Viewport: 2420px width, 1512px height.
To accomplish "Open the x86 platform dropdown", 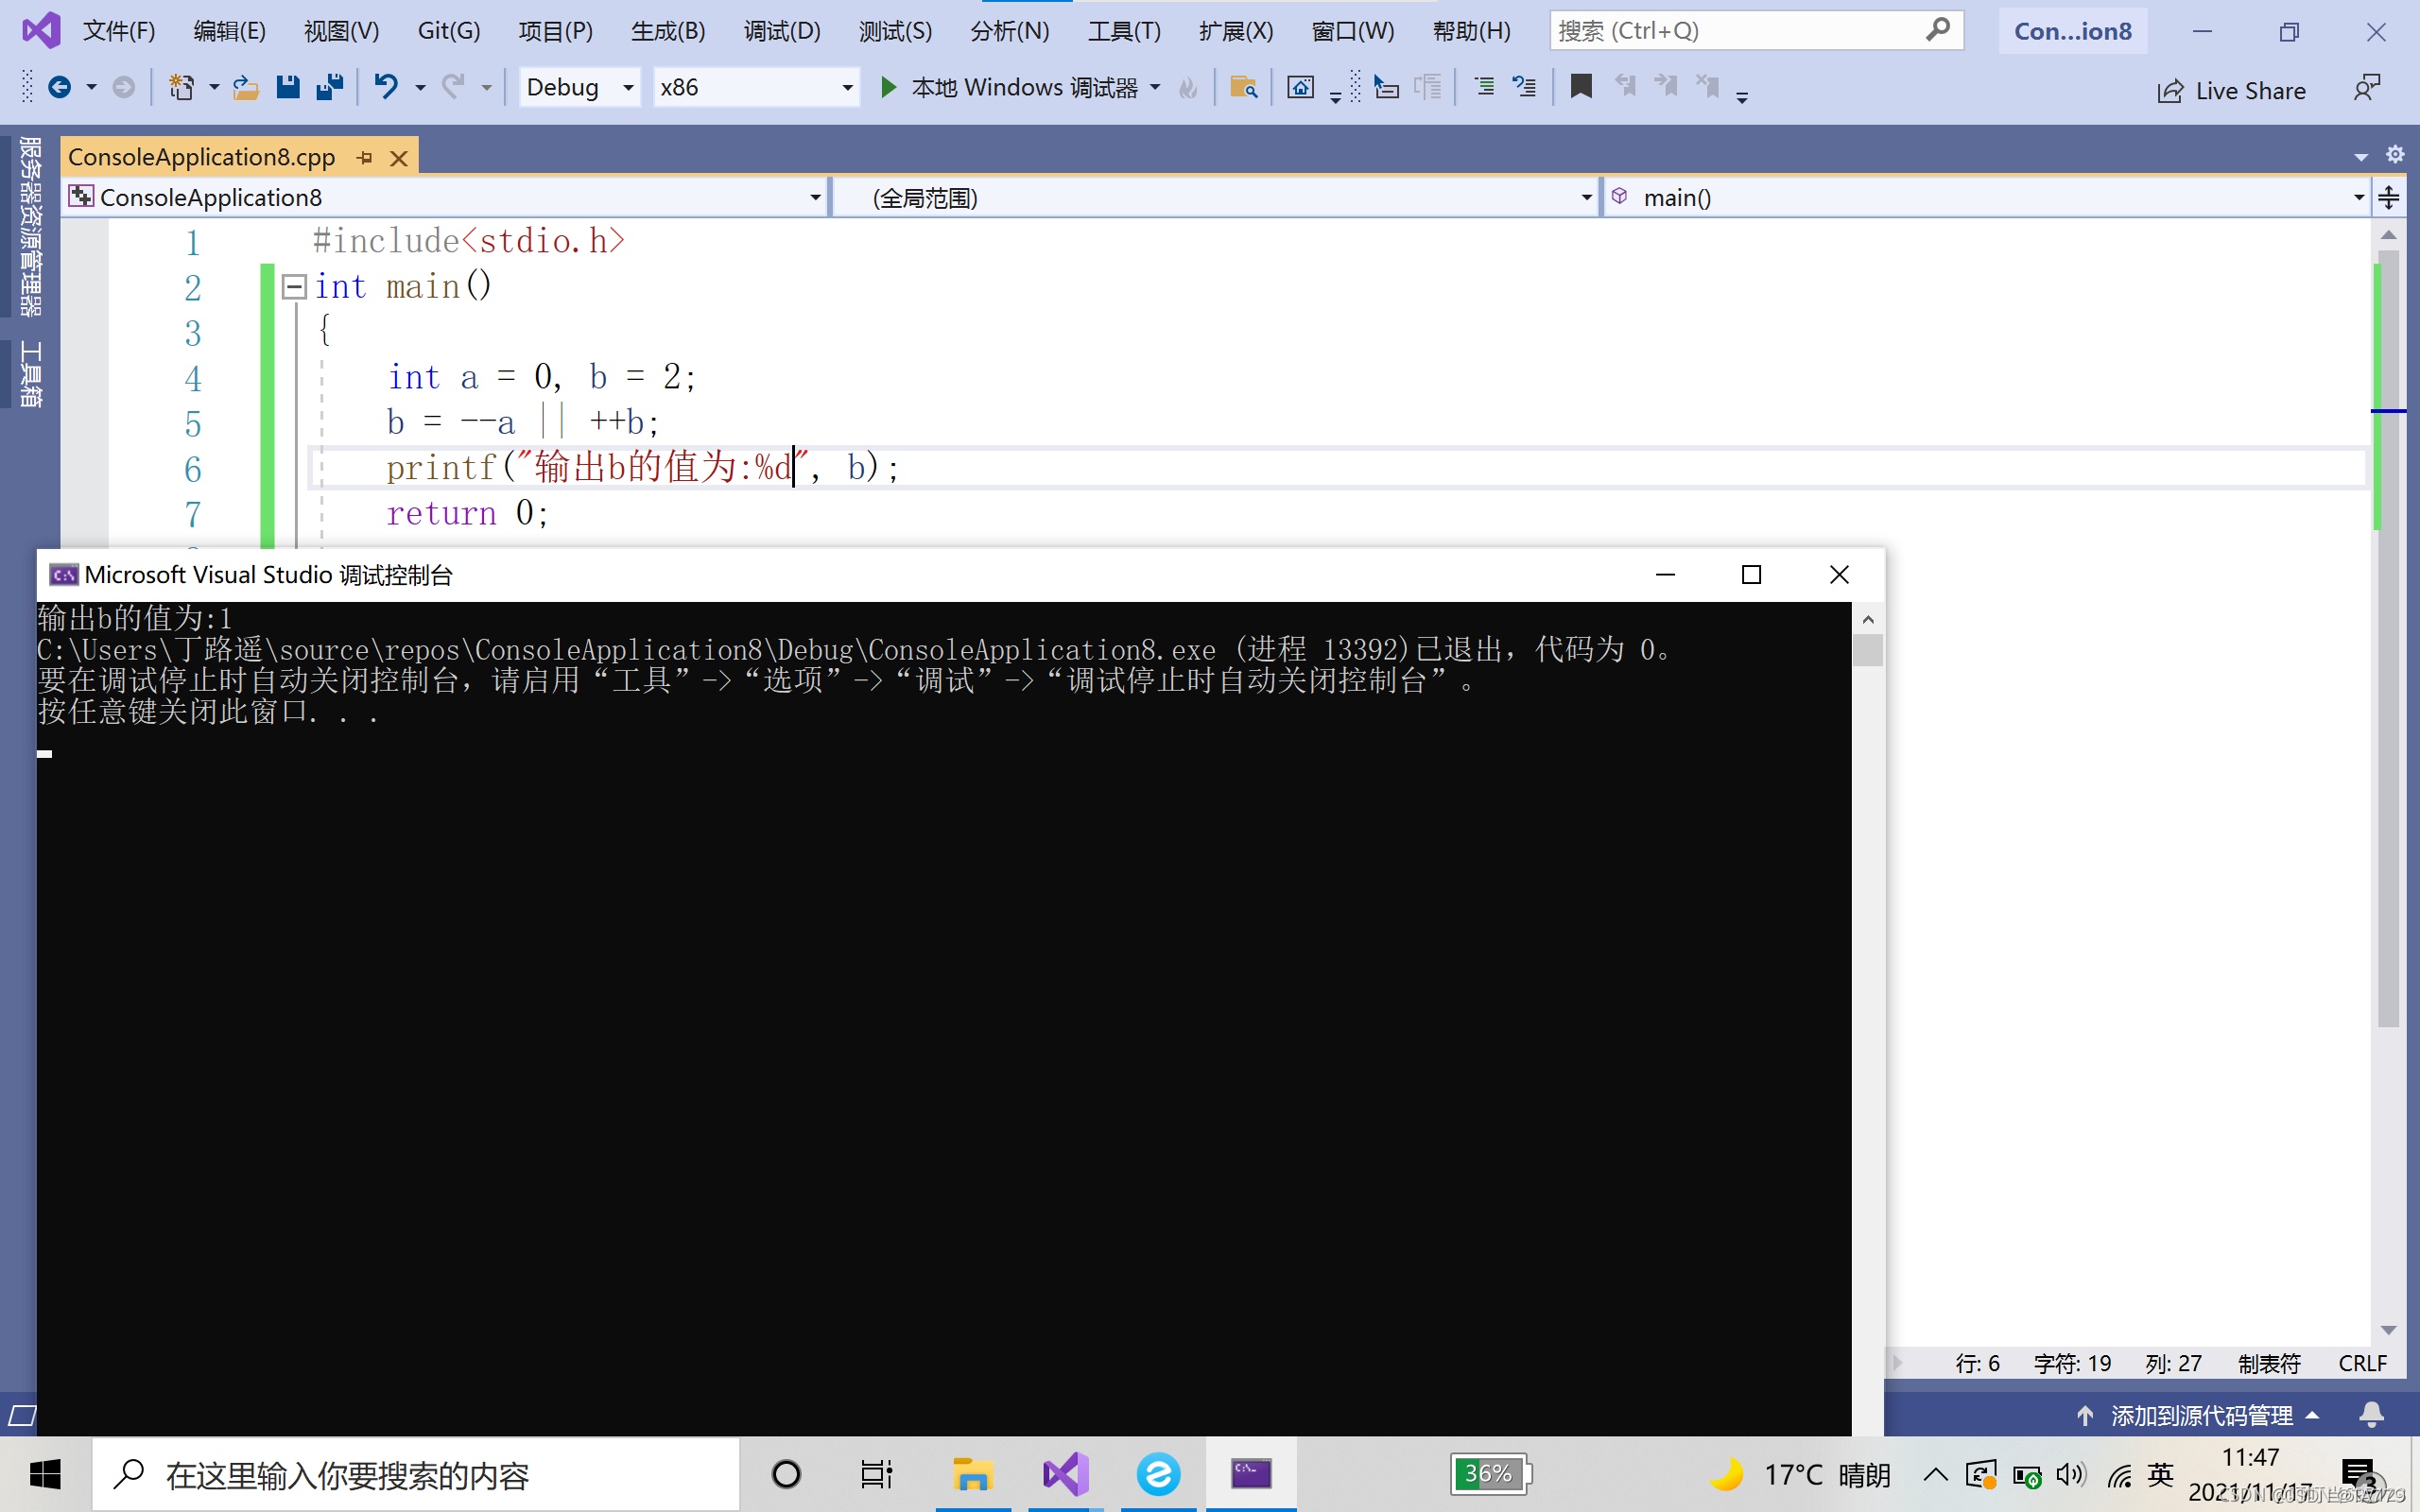I will point(847,88).
